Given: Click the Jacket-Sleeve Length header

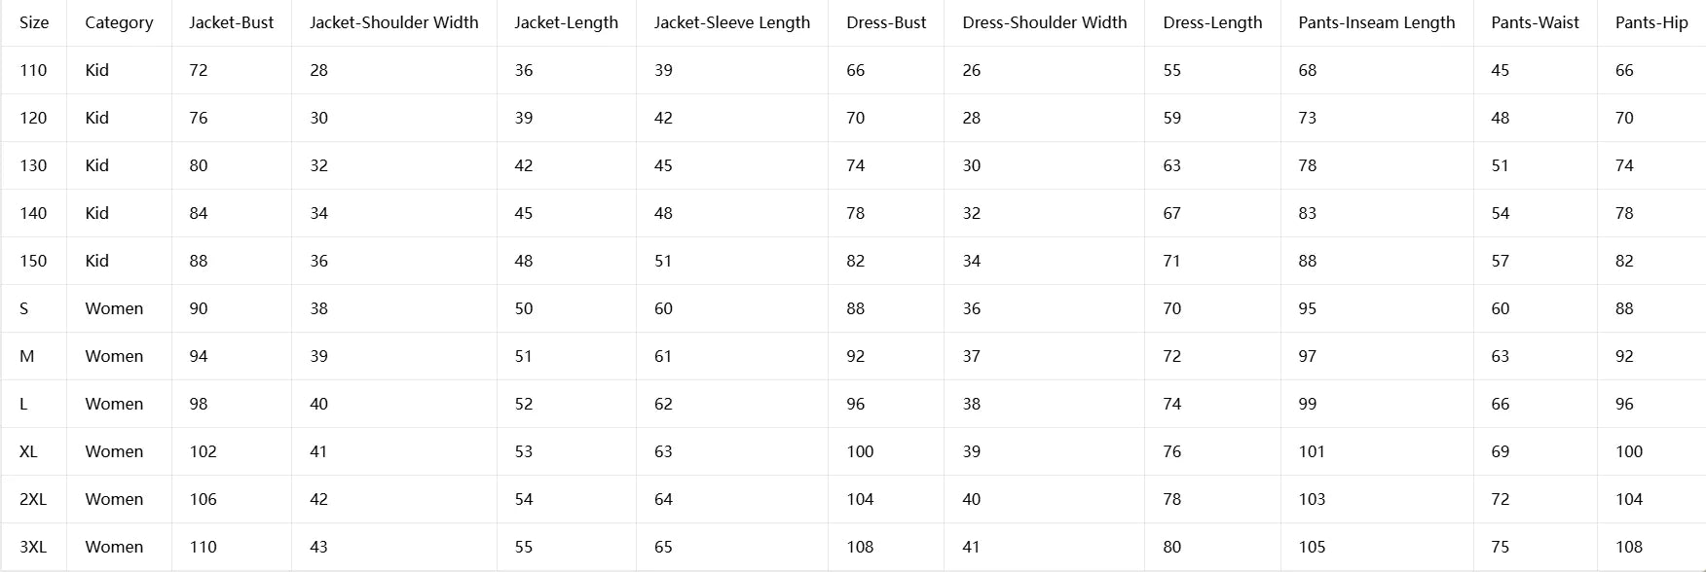Looking at the screenshot, I should (x=732, y=22).
